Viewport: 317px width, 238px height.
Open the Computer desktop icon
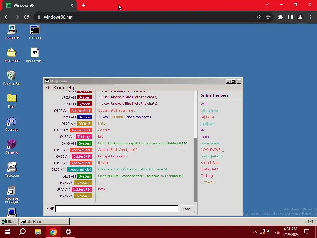12,32
